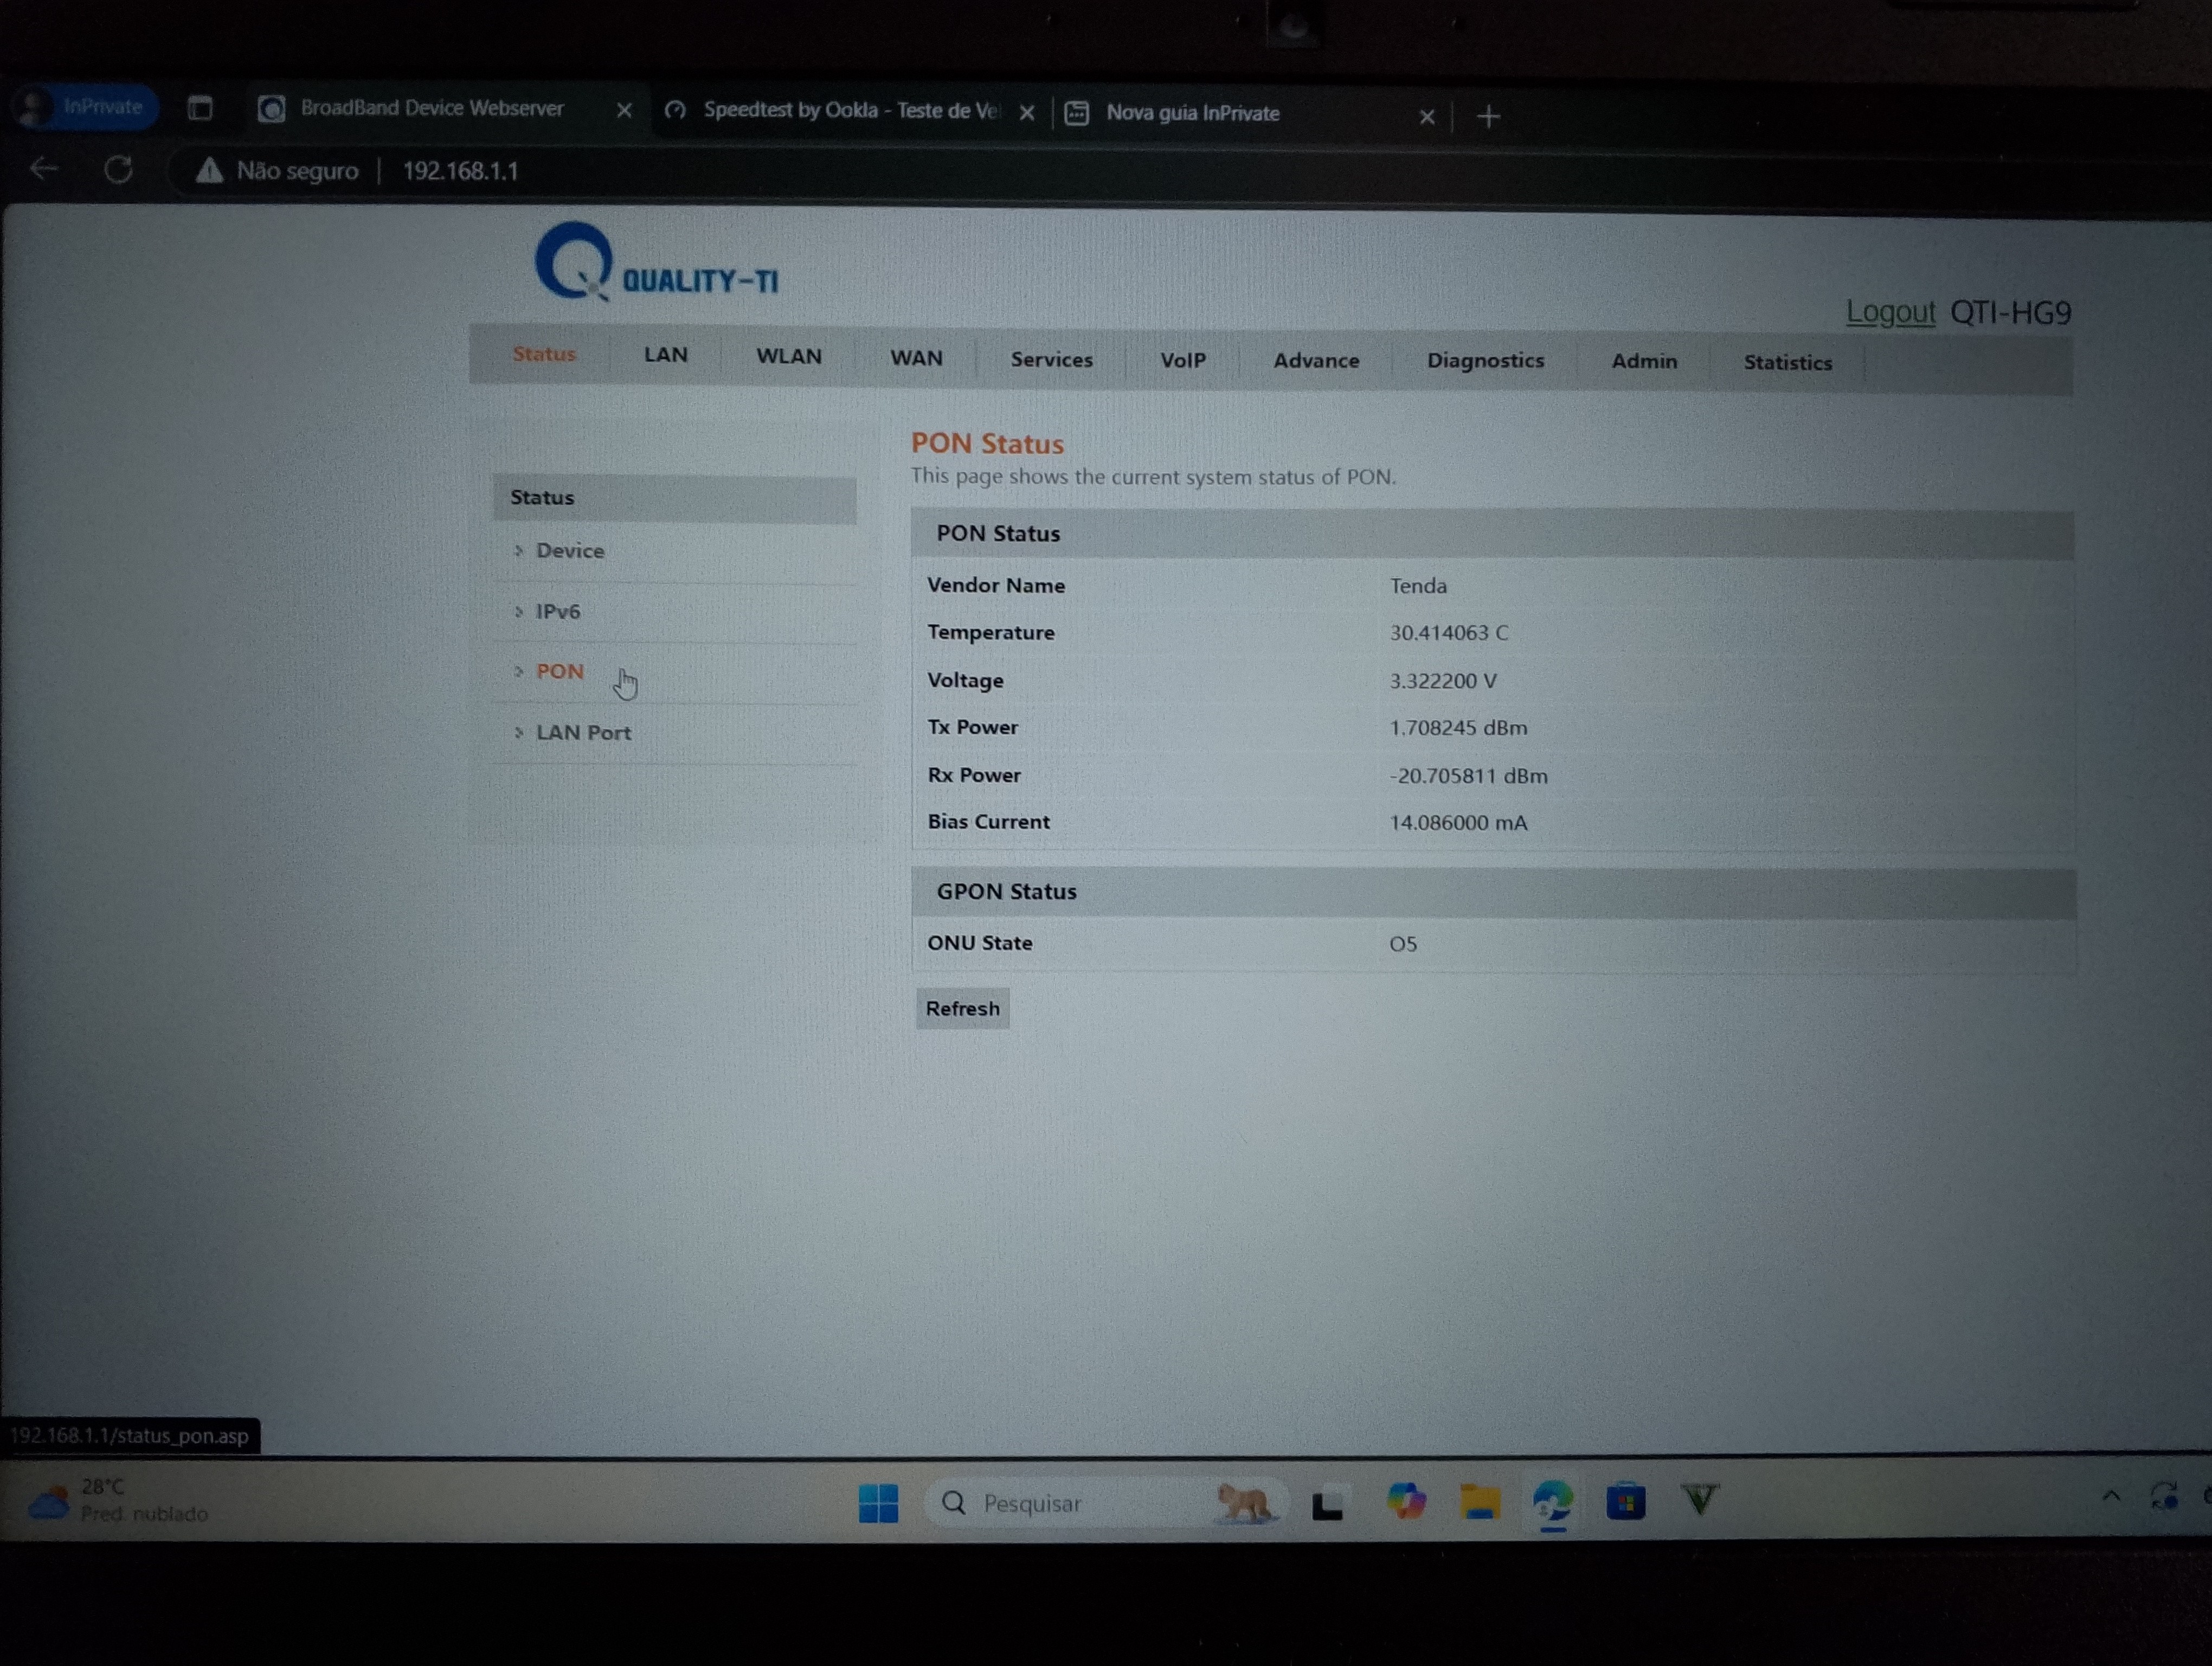
Task: Click the Refresh button
Action: (x=962, y=1009)
